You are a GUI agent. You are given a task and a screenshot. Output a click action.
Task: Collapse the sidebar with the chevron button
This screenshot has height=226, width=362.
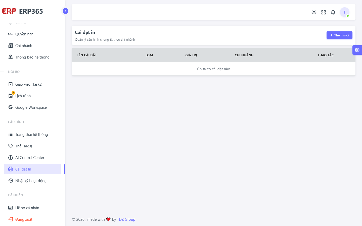tap(65, 11)
